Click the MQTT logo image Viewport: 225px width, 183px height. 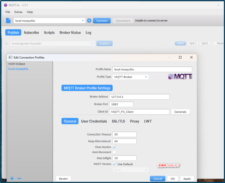(180, 77)
